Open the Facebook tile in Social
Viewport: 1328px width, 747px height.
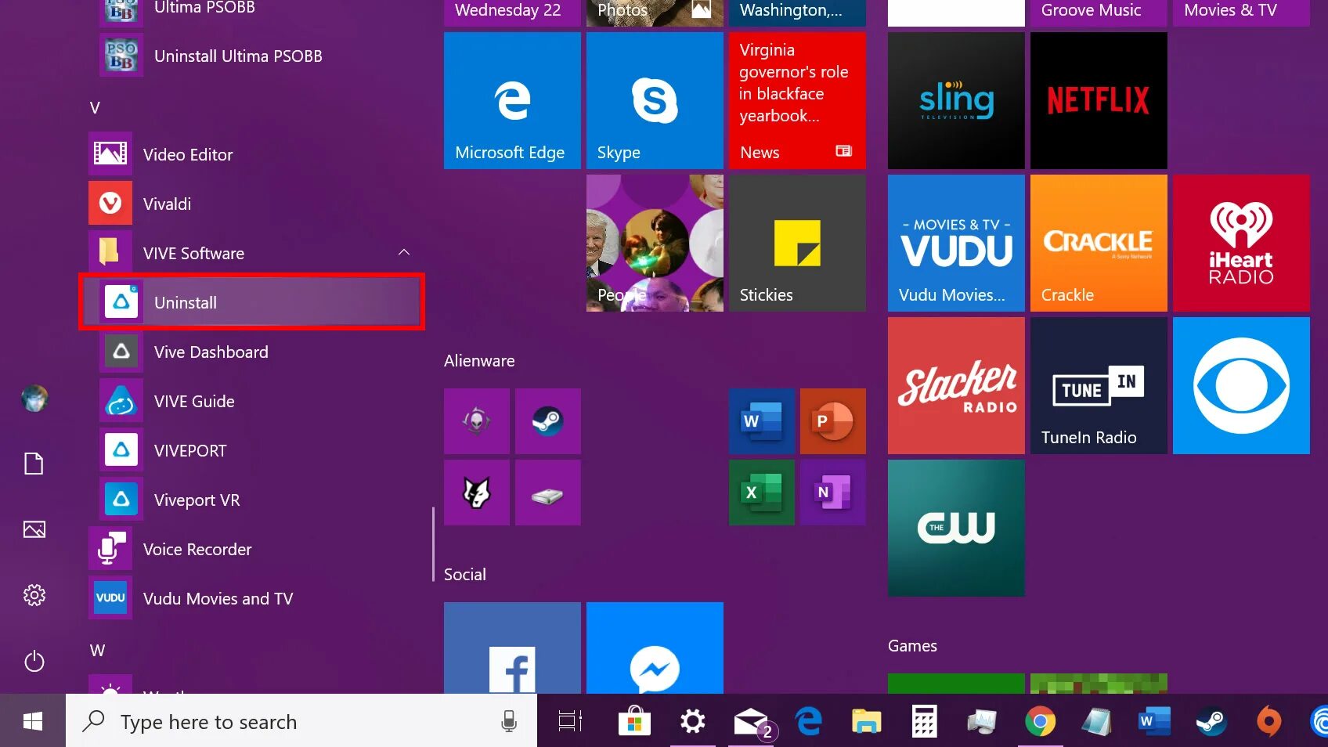tap(512, 648)
